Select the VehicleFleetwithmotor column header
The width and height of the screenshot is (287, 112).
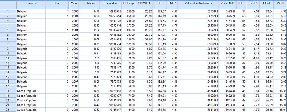point(198,4)
